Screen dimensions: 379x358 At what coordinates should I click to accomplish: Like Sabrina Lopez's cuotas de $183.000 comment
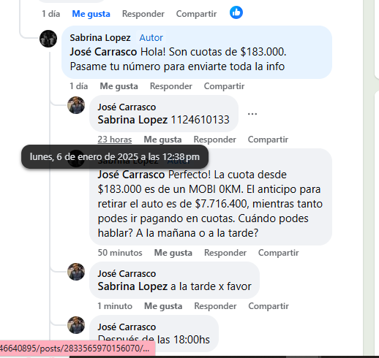[119, 86]
